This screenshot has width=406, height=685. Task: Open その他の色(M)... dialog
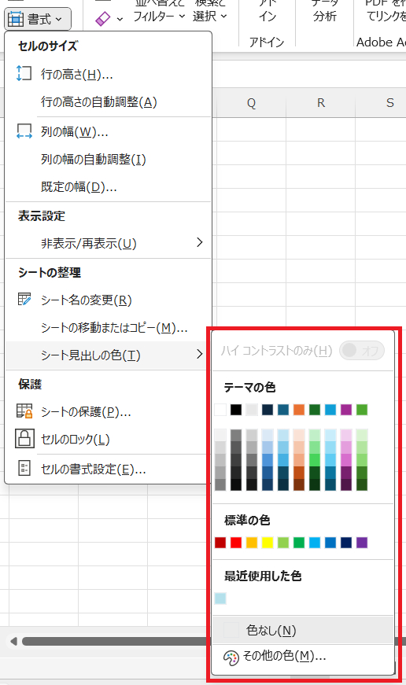tap(303, 656)
